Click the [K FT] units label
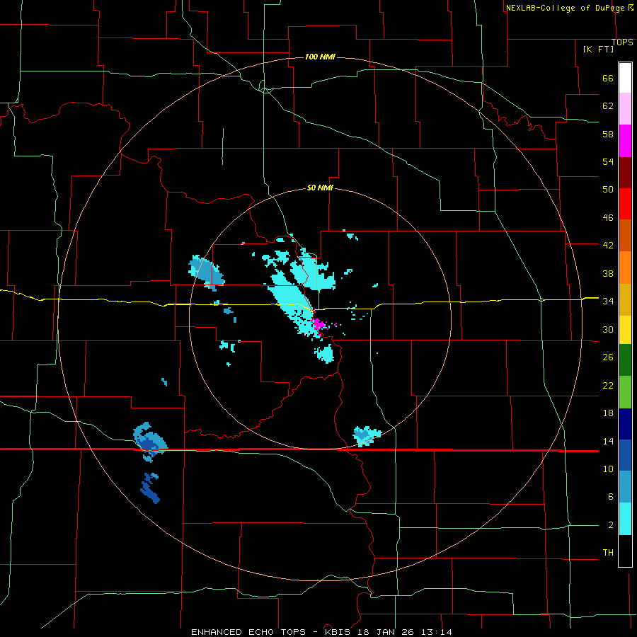 [x=598, y=50]
